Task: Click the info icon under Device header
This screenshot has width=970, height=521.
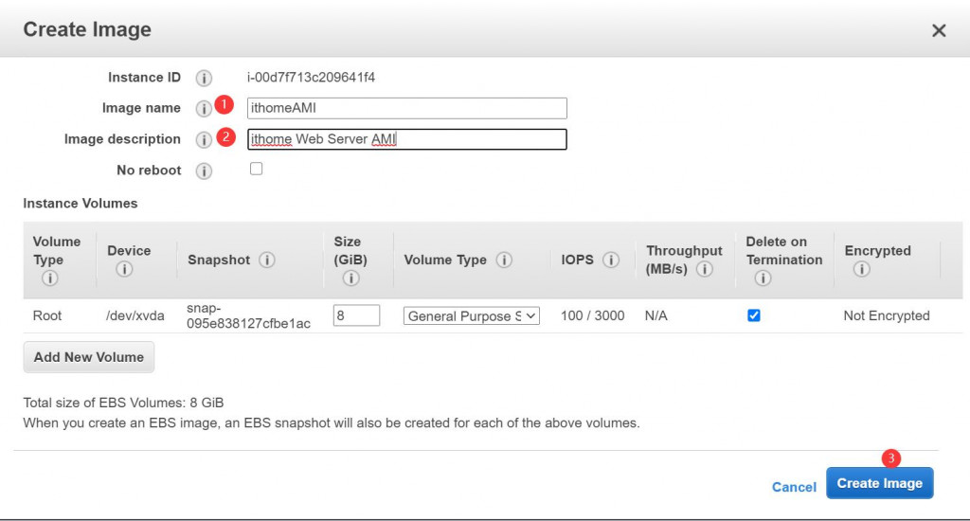Action: tap(124, 269)
